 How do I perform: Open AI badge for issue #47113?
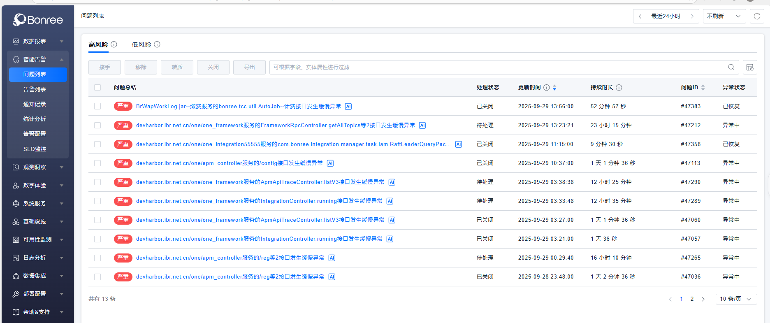point(330,163)
